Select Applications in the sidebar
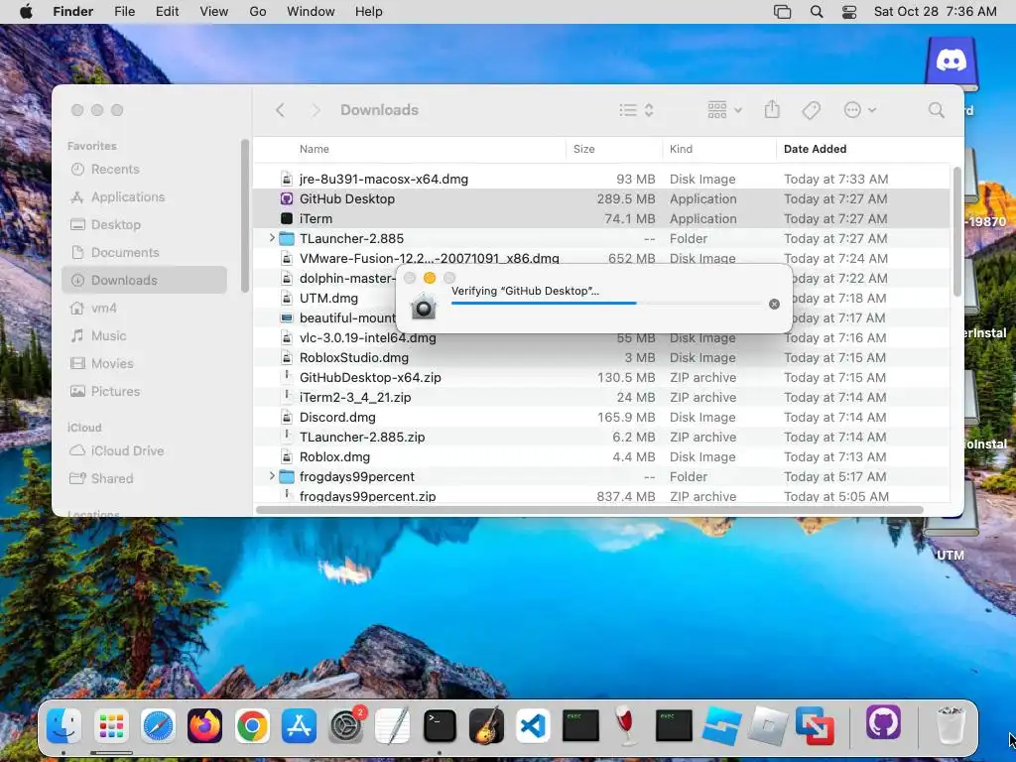Image resolution: width=1016 pixels, height=762 pixels. pyautogui.click(x=144, y=197)
